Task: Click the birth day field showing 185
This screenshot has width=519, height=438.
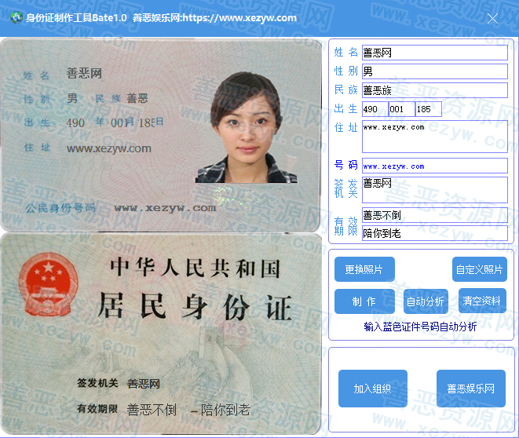Action: (428, 109)
